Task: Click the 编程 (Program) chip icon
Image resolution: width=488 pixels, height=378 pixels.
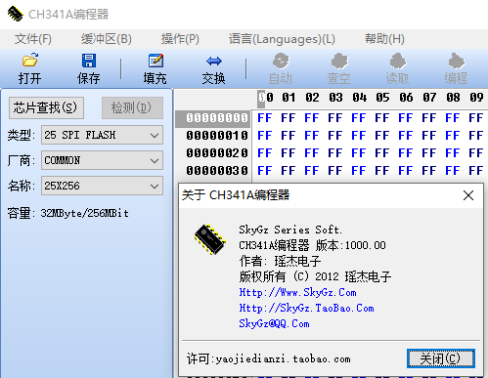Action: pyautogui.click(x=456, y=61)
